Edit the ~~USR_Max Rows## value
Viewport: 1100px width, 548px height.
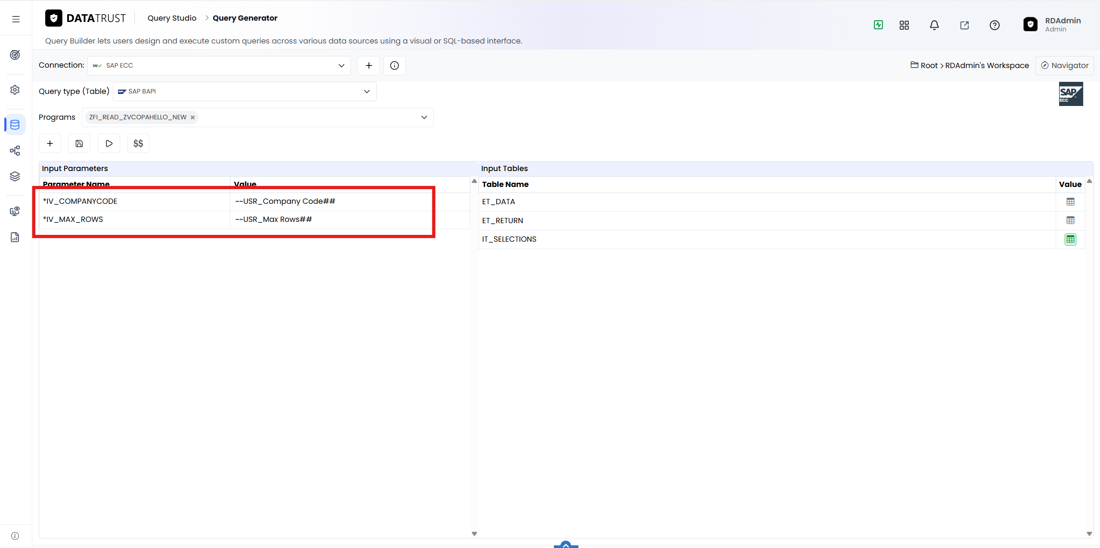(x=350, y=219)
